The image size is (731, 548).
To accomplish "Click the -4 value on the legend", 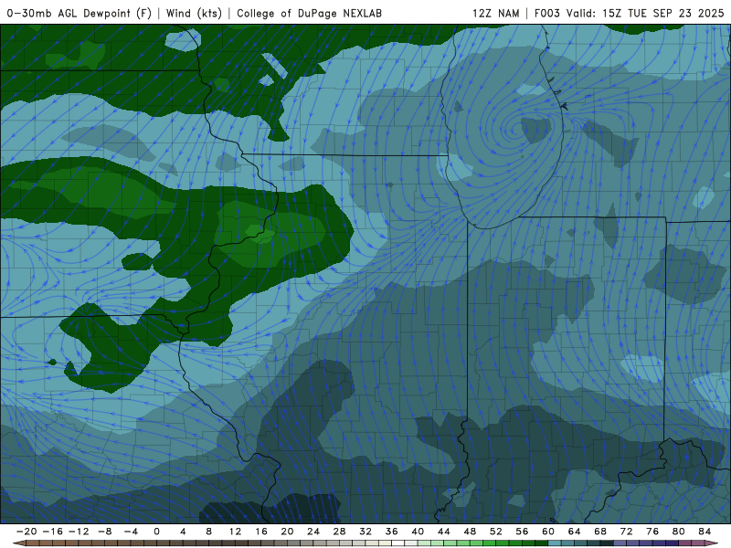I will click(x=131, y=532).
